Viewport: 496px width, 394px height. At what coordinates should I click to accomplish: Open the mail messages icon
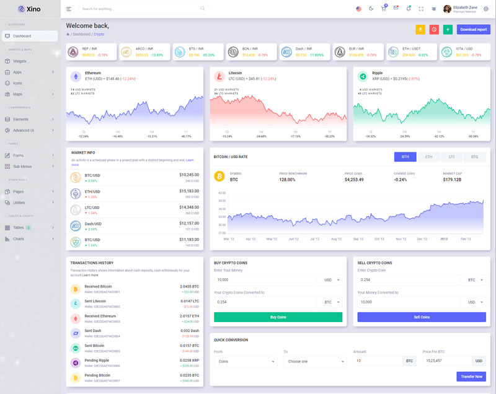click(396, 8)
